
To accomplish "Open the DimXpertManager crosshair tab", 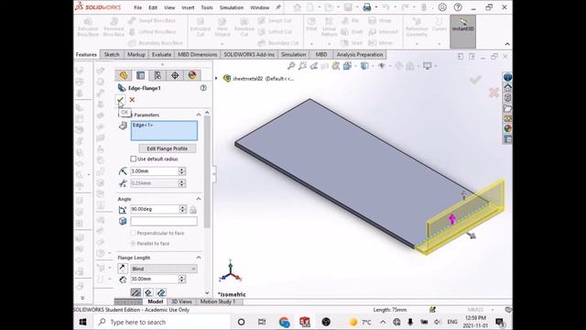I will [175, 75].
